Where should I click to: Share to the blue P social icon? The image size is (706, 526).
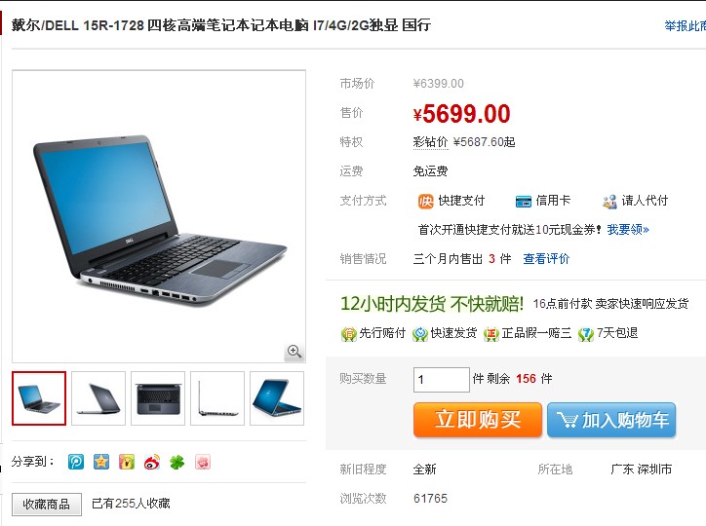pos(76,462)
